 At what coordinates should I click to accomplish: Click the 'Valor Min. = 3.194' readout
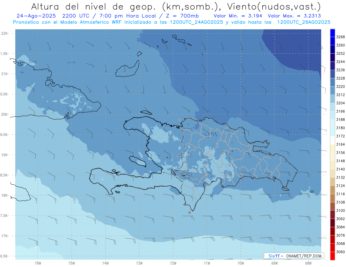click(238, 16)
